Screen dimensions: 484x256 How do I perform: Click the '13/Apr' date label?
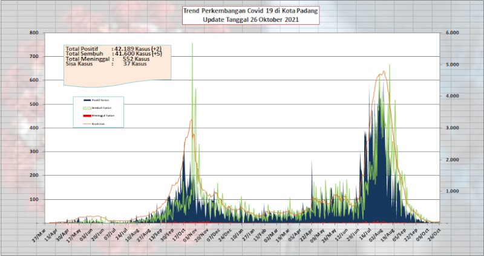pyautogui.click(x=51, y=235)
